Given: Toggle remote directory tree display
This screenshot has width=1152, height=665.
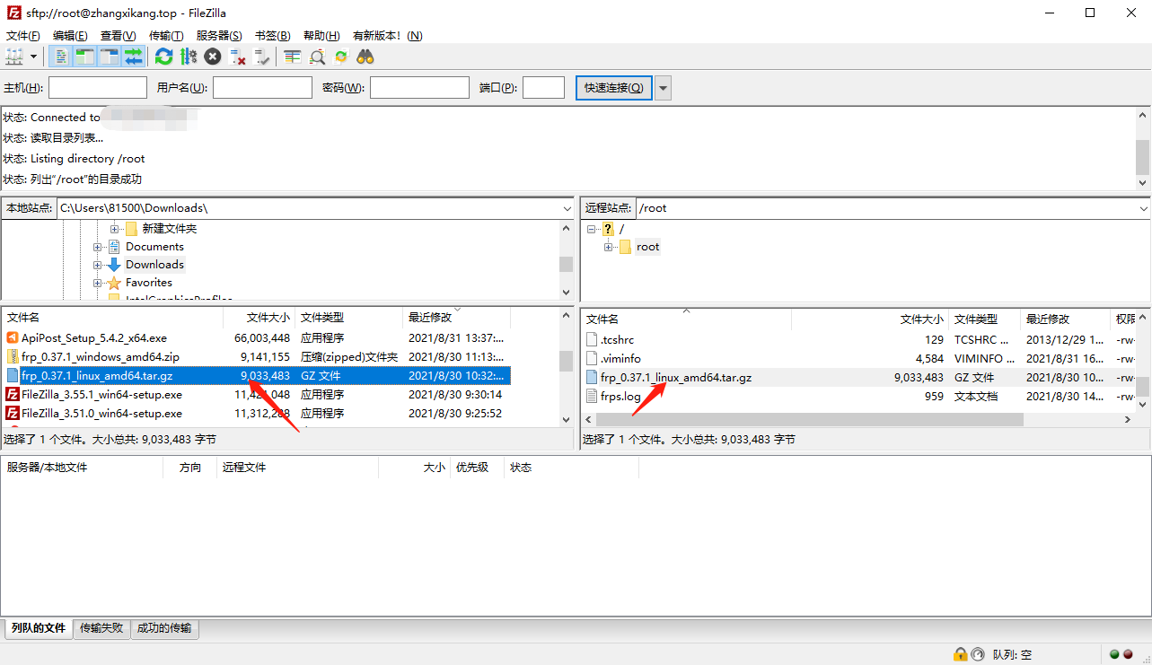Looking at the screenshot, I should pos(110,57).
